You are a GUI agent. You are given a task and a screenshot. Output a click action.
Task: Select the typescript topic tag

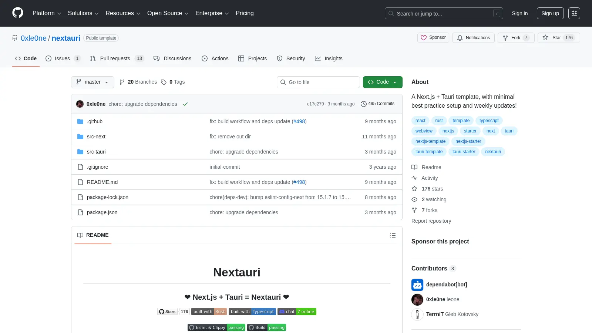point(489,121)
